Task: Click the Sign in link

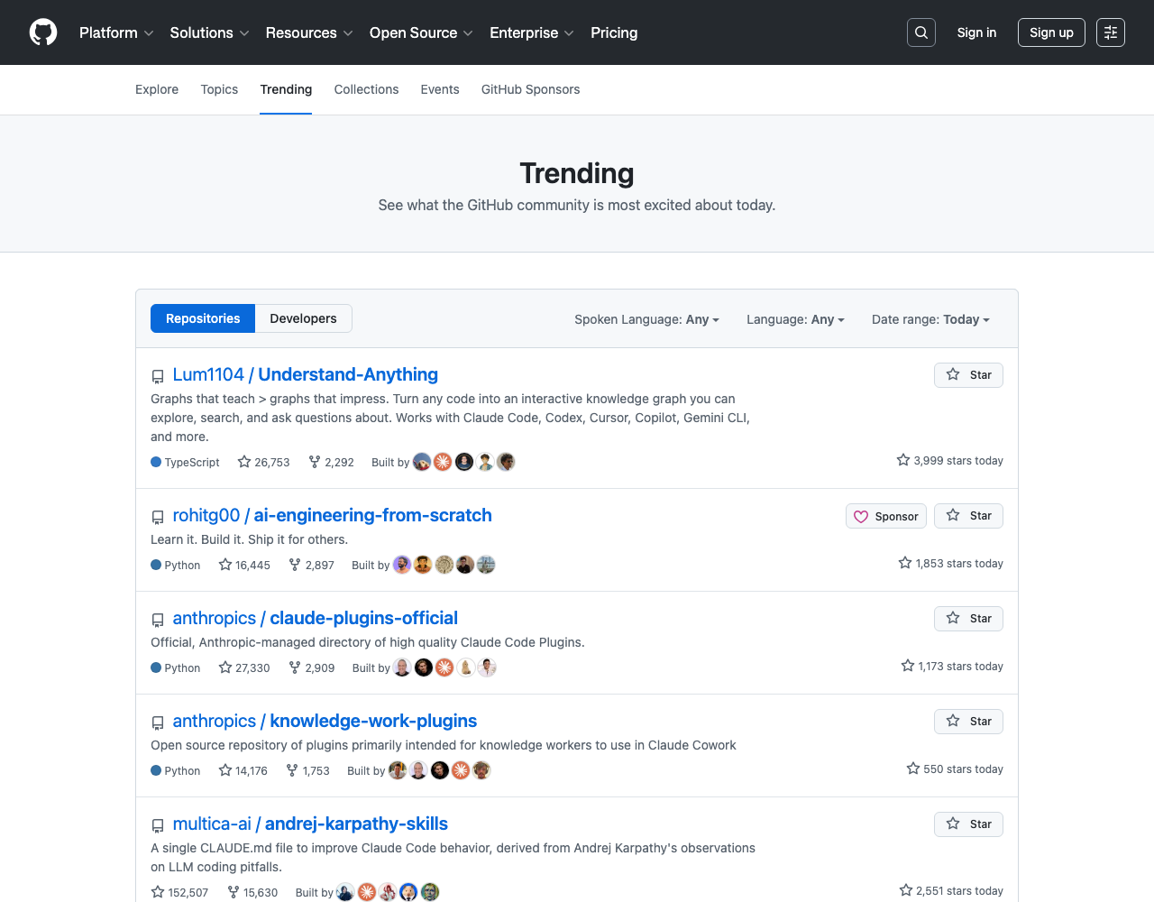Action: (976, 32)
